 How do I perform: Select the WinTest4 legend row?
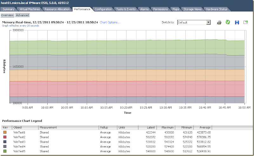107,147
